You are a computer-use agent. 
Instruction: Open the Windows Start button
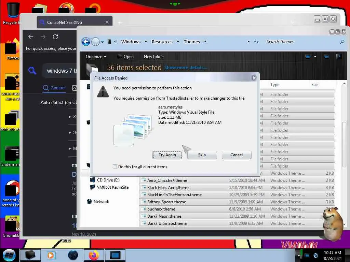[9, 255]
